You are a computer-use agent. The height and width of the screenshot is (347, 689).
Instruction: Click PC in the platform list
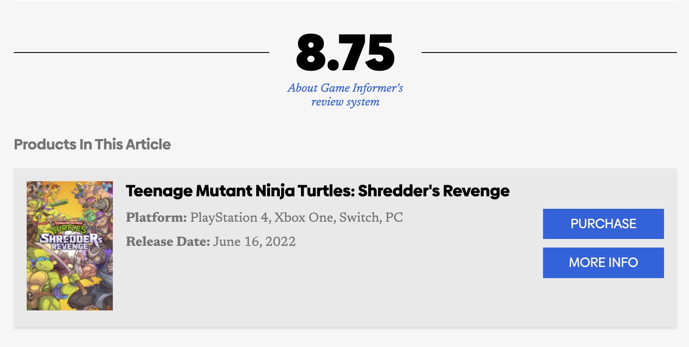click(x=394, y=217)
